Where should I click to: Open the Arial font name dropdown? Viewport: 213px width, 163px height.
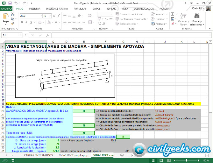coord(41,16)
